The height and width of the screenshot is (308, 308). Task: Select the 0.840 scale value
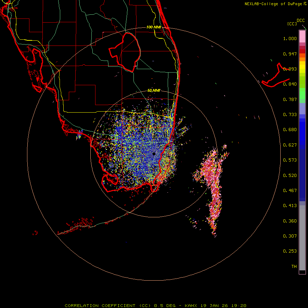(x=290, y=84)
